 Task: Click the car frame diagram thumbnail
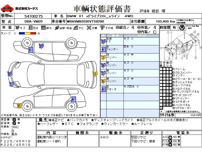pos(181,45)
